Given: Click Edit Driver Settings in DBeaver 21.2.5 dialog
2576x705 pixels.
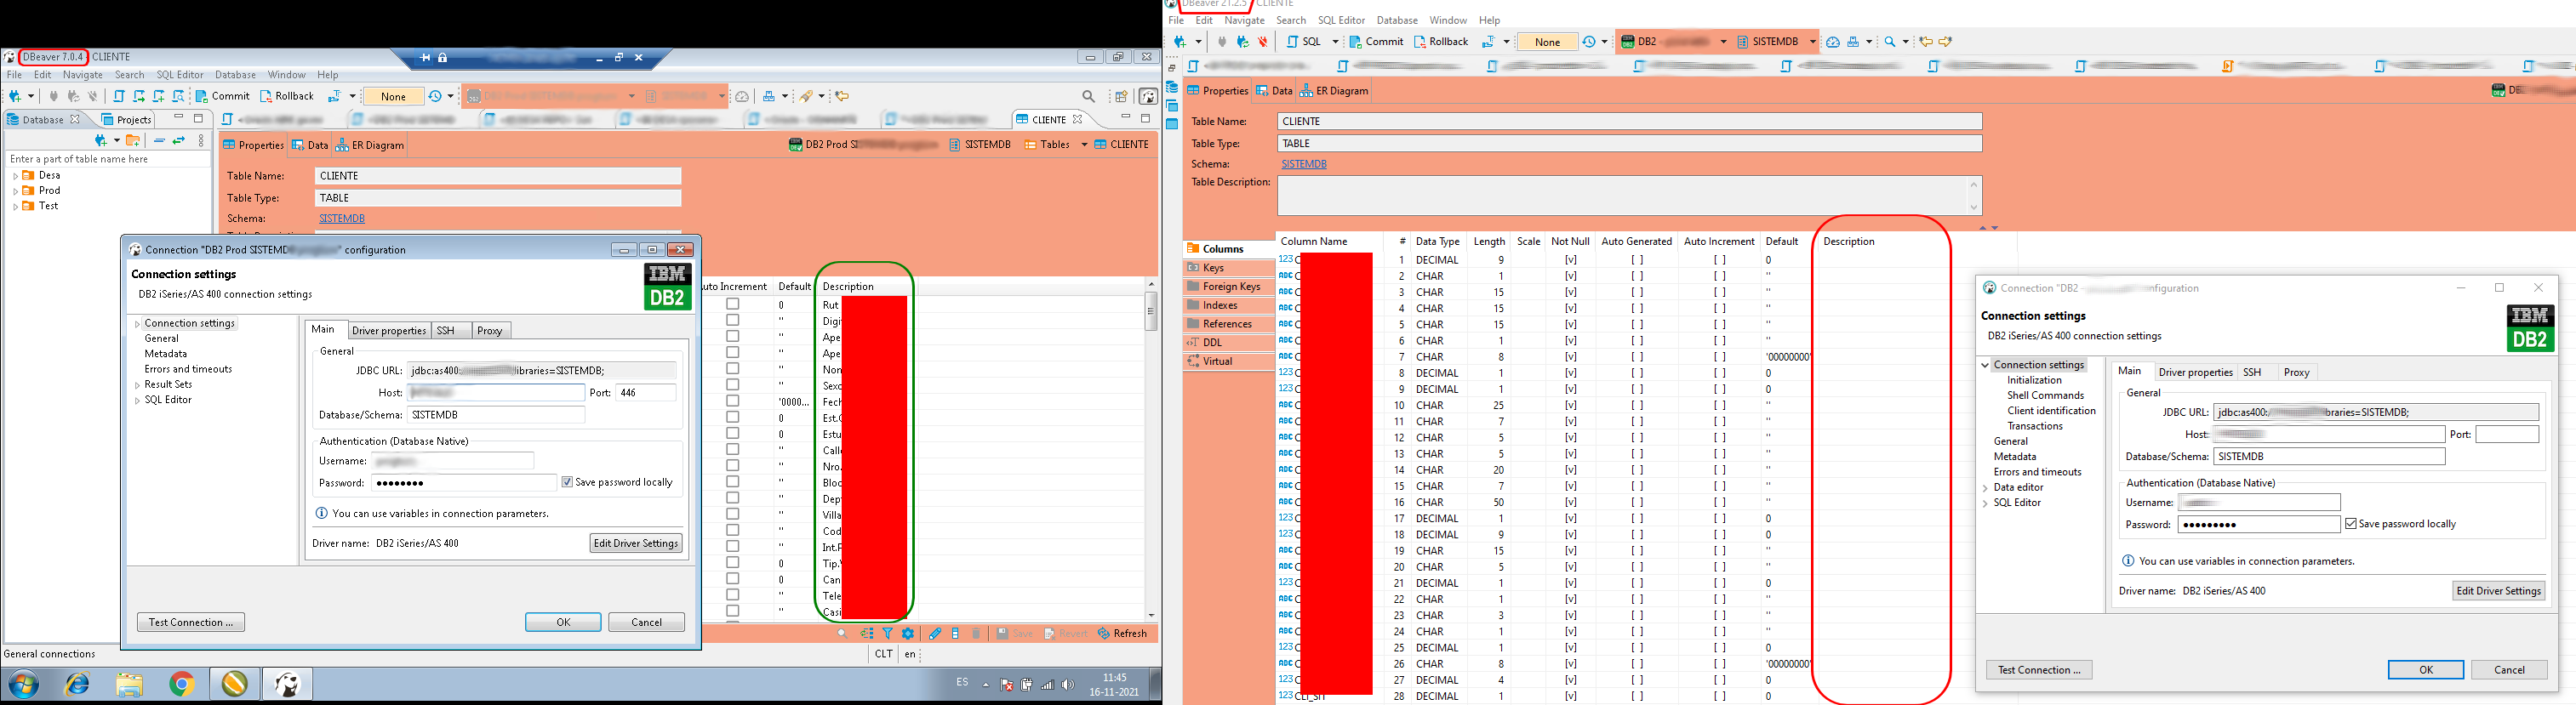Looking at the screenshot, I should pyautogui.click(x=2499, y=590).
